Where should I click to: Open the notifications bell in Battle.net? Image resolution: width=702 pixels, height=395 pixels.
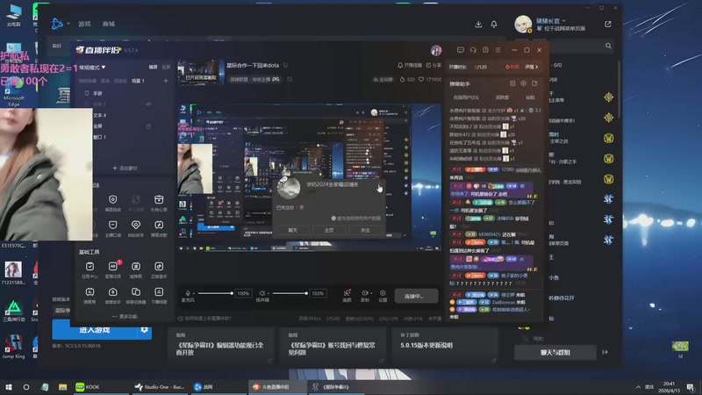(494, 25)
